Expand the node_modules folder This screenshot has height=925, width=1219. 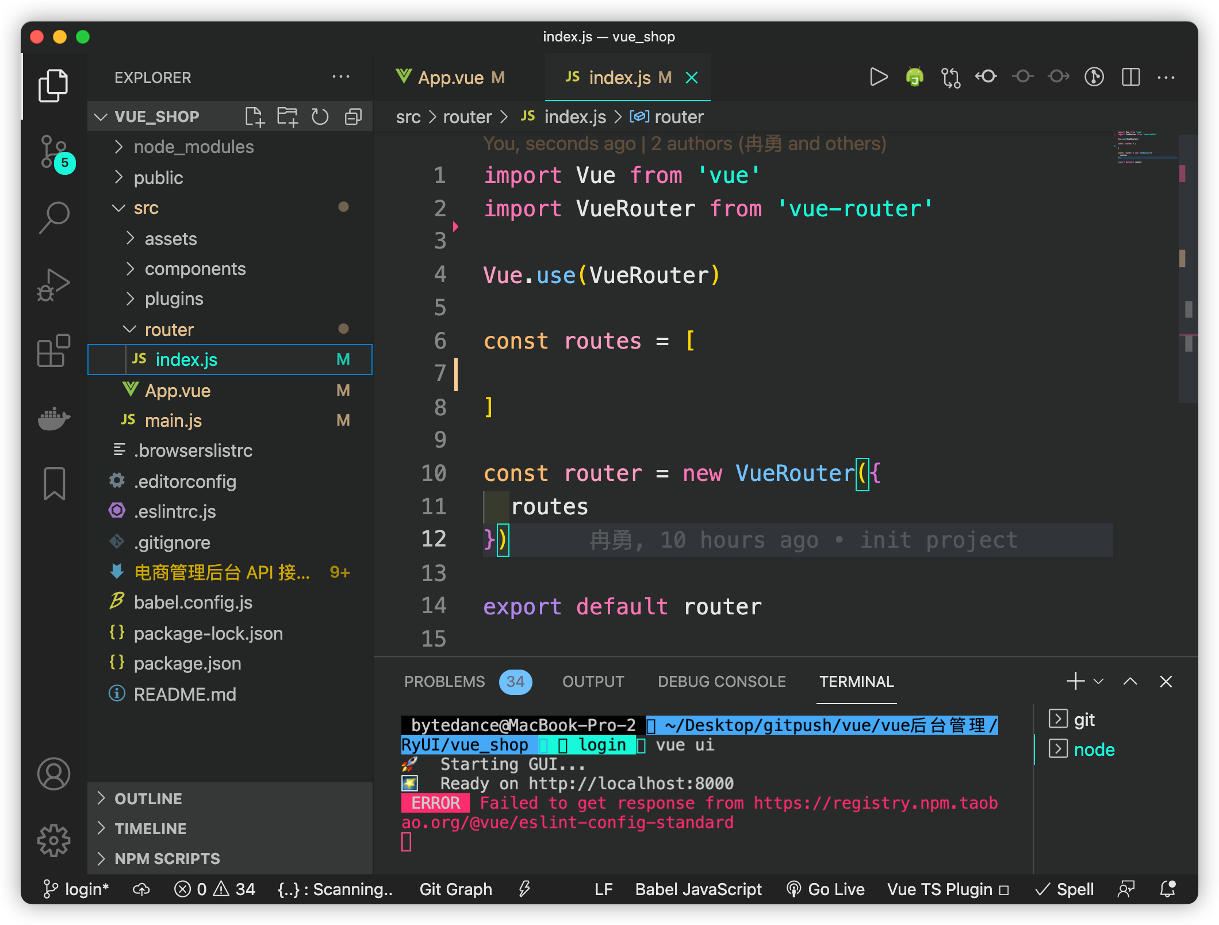(230, 147)
